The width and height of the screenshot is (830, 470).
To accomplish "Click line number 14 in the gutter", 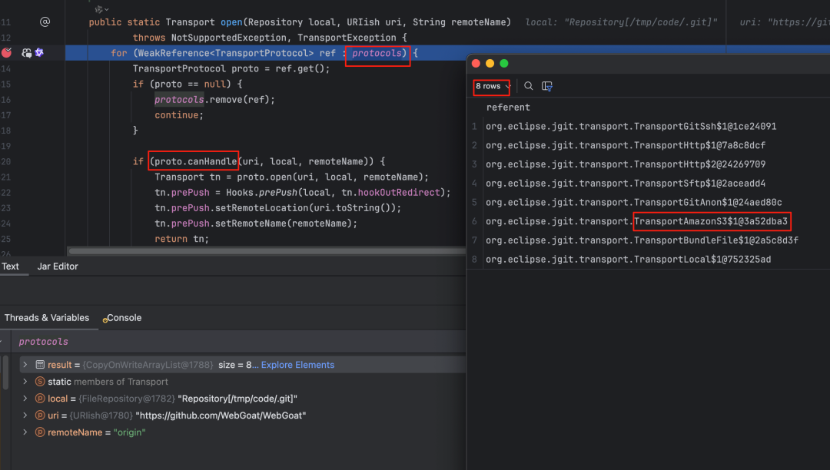I will 6,68.
